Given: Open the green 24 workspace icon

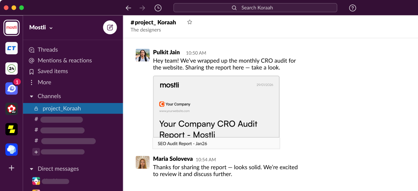Looking at the screenshot, I should click(12, 69).
